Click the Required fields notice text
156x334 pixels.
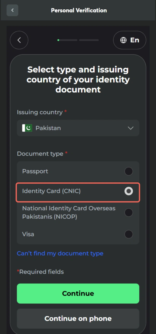pyautogui.click(x=41, y=272)
